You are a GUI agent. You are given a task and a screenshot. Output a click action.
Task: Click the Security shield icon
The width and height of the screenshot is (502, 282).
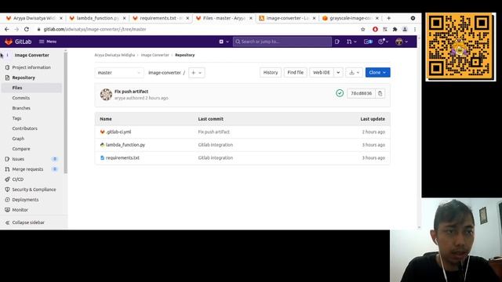(x=7, y=190)
